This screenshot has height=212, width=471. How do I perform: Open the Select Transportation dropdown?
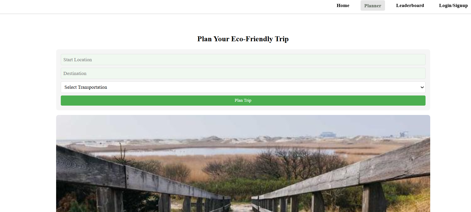coord(243,87)
